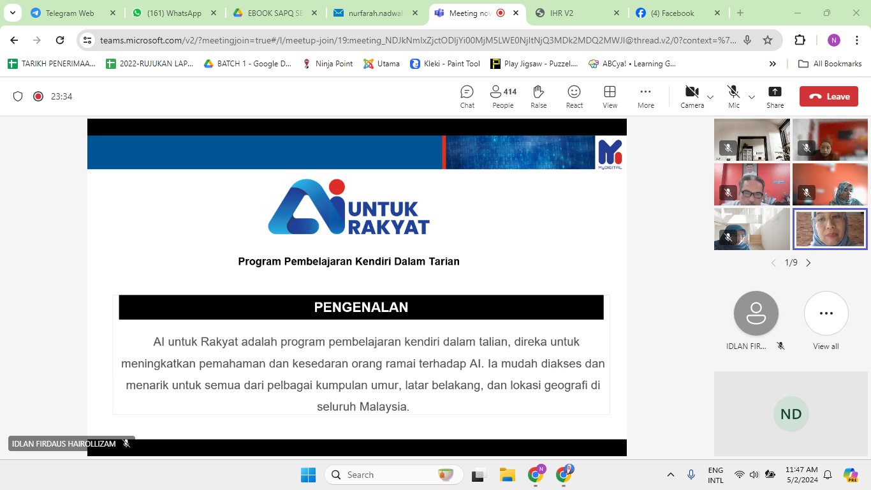Unmute the Mic
The height and width of the screenshot is (490, 871).
[734, 97]
